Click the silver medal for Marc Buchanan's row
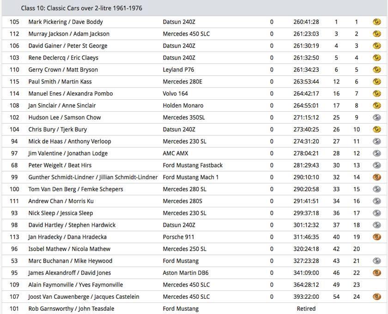 tap(376, 261)
